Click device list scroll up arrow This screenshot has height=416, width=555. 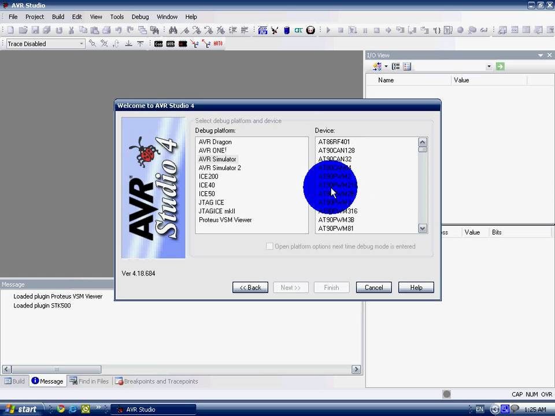tap(423, 142)
